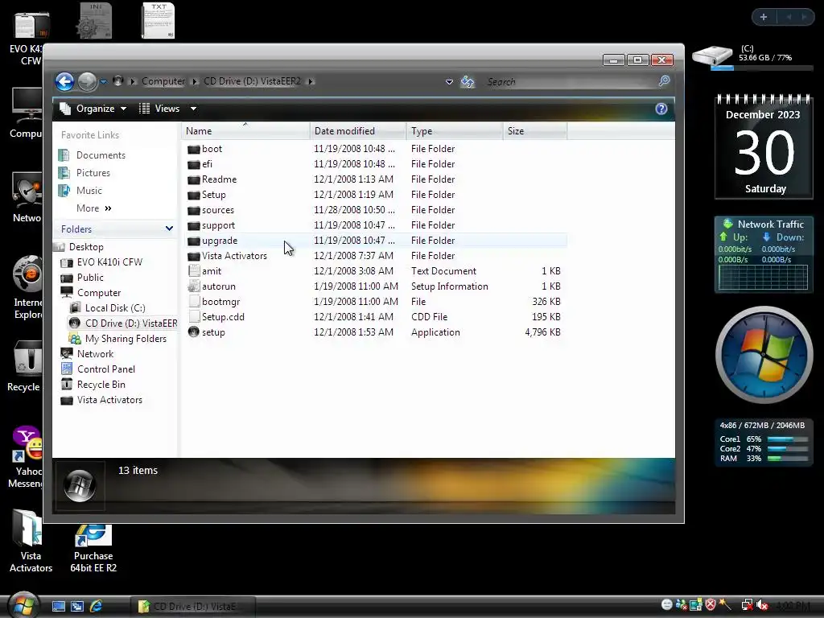Select the setup application icon
Screen dimensions: 824x618
(x=194, y=332)
